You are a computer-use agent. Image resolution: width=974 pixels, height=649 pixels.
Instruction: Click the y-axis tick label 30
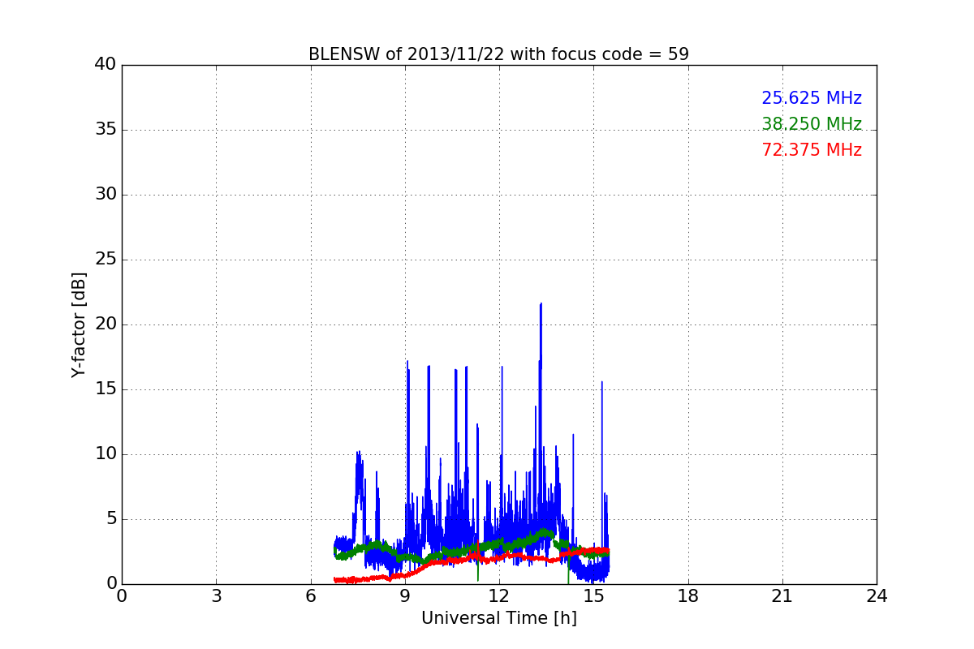106,195
